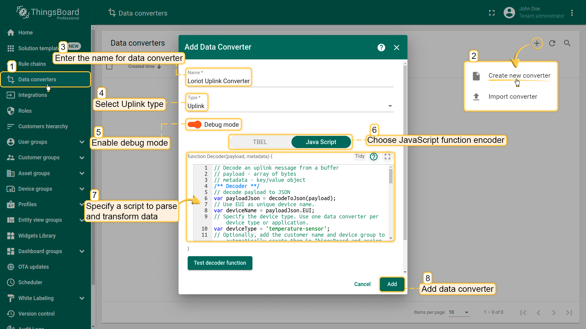Viewport: 586px width, 329px height.
Task: Click Tidy to format code
Action: pos(360,156)
